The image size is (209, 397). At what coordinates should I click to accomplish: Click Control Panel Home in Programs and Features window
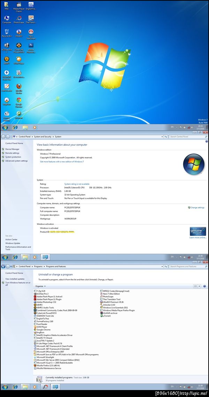[x=14, y=273]
